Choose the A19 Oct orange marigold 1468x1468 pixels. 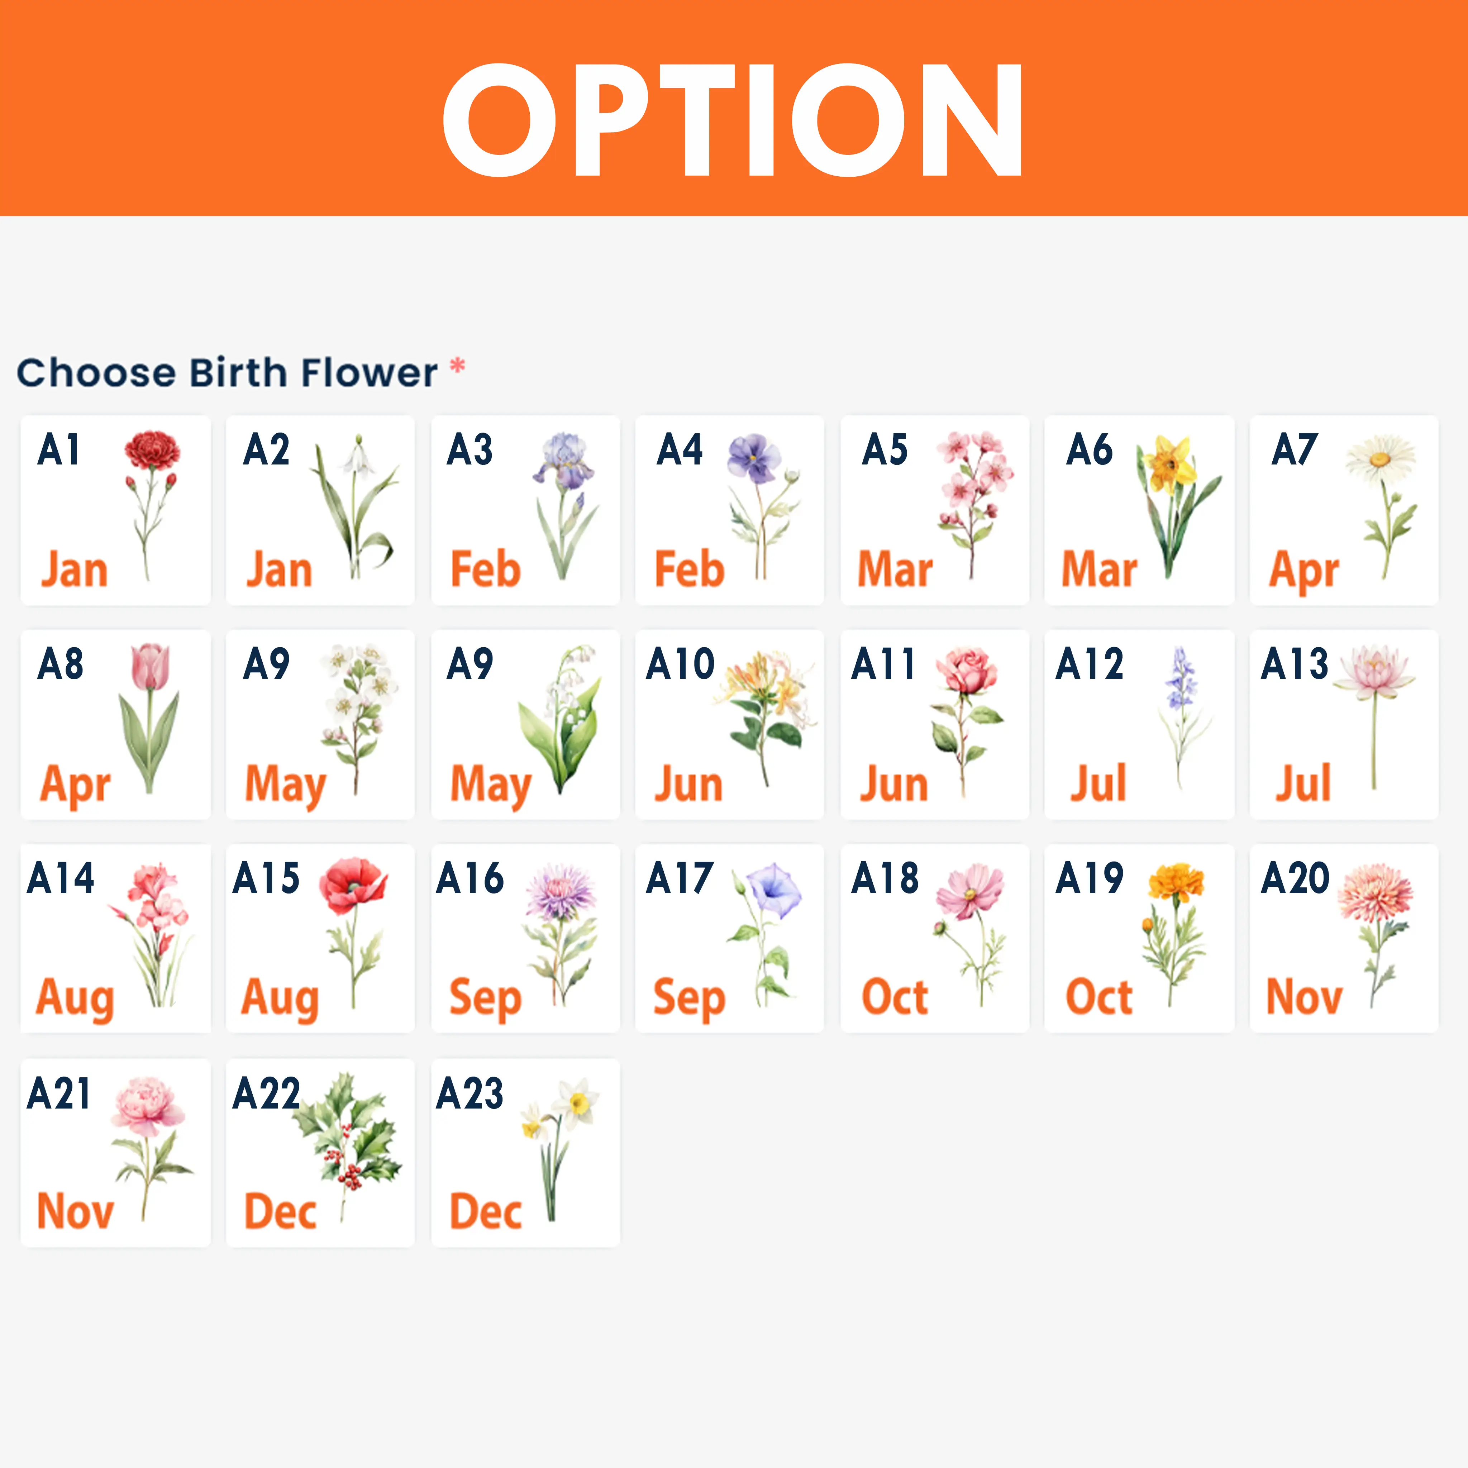[1139, 938]
